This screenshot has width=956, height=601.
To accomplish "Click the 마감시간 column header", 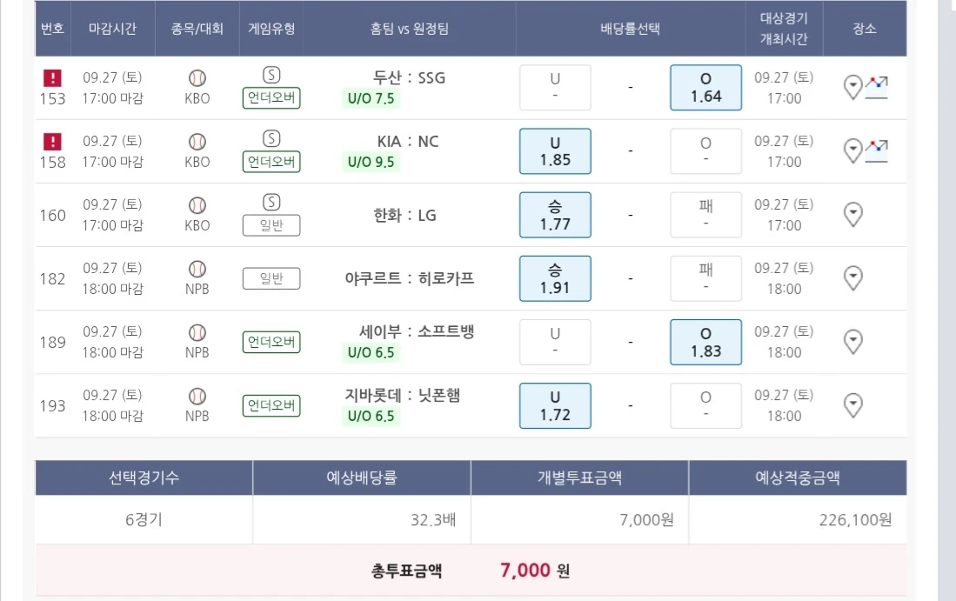I will (113, 29).
